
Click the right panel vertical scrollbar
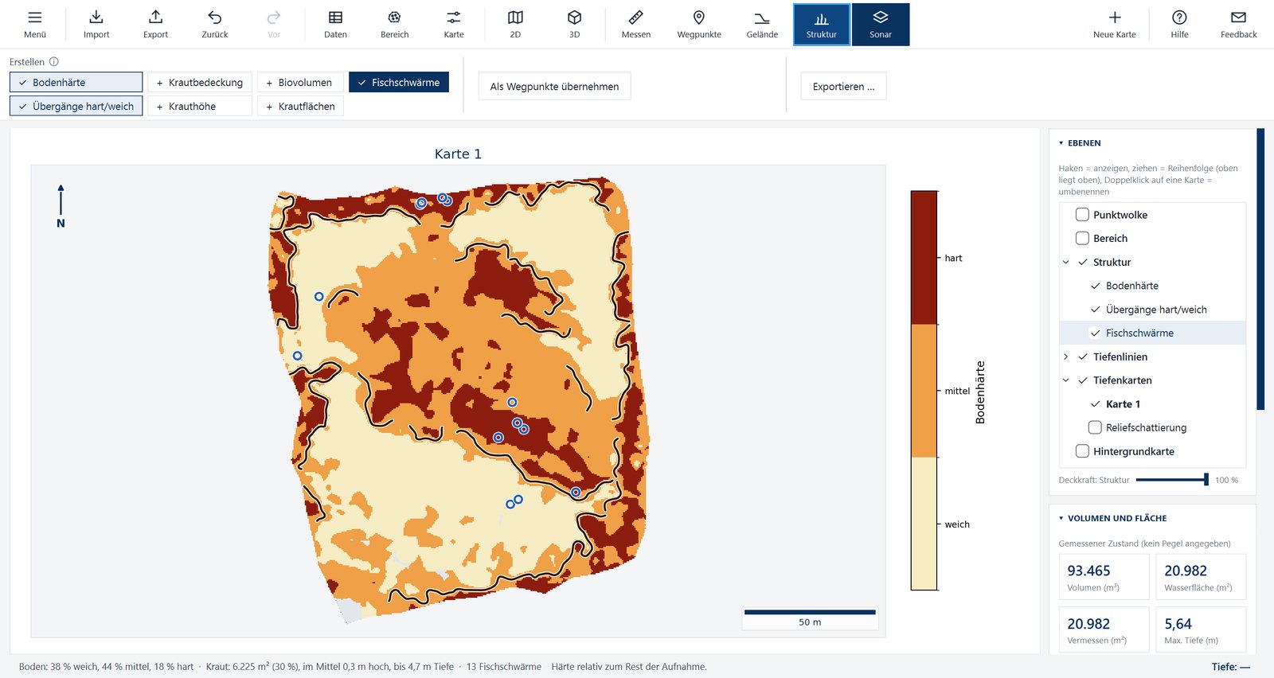tap(1260, 269)
